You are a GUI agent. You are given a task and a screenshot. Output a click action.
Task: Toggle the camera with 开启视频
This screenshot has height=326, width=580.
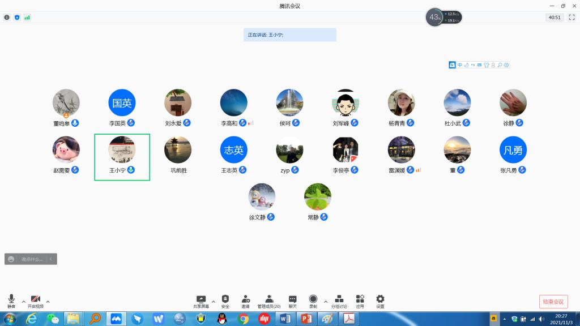[35, 301]
